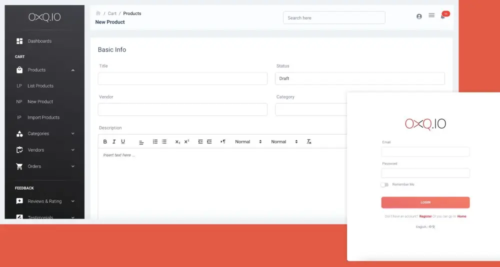
Task: Click the Home link on login panel
Action: (x=461, y=216)
